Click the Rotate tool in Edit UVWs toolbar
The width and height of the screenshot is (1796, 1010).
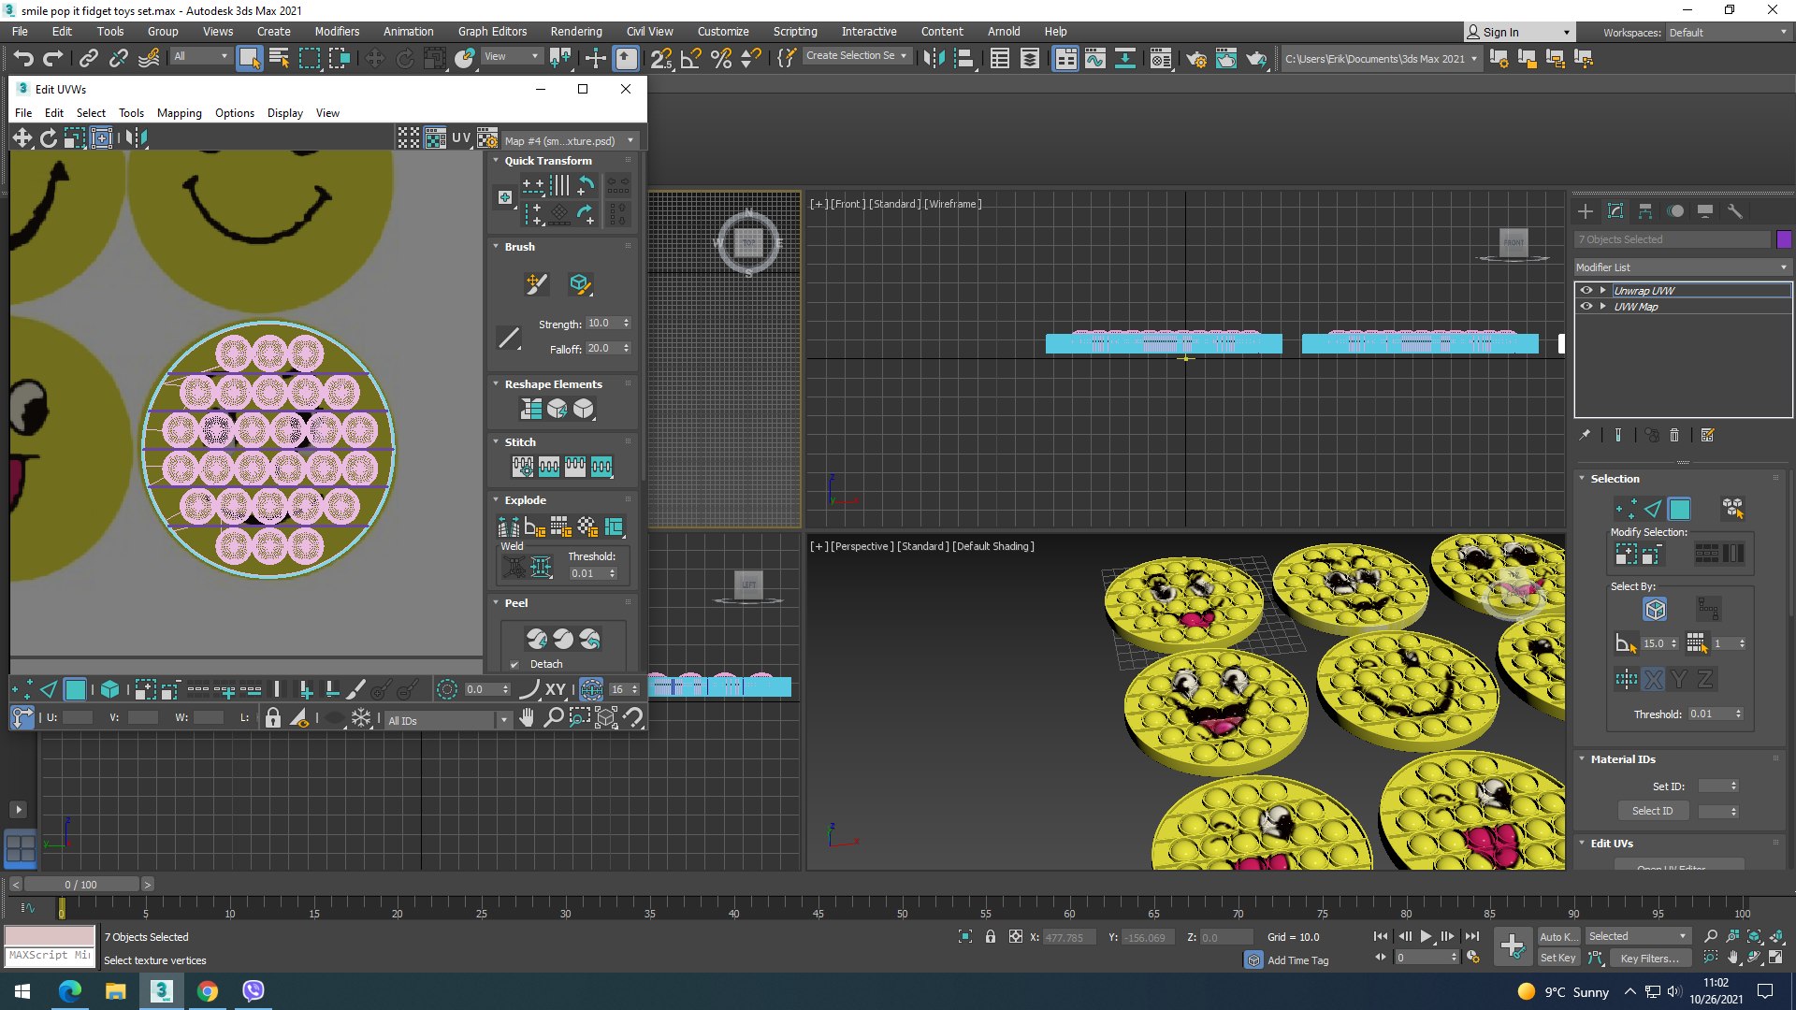[48, 138]
